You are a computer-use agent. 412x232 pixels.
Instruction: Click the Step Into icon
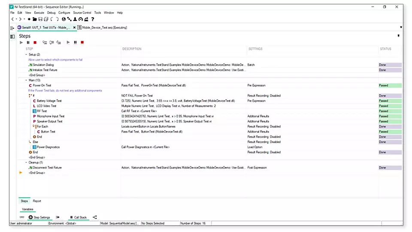(45, 43)
